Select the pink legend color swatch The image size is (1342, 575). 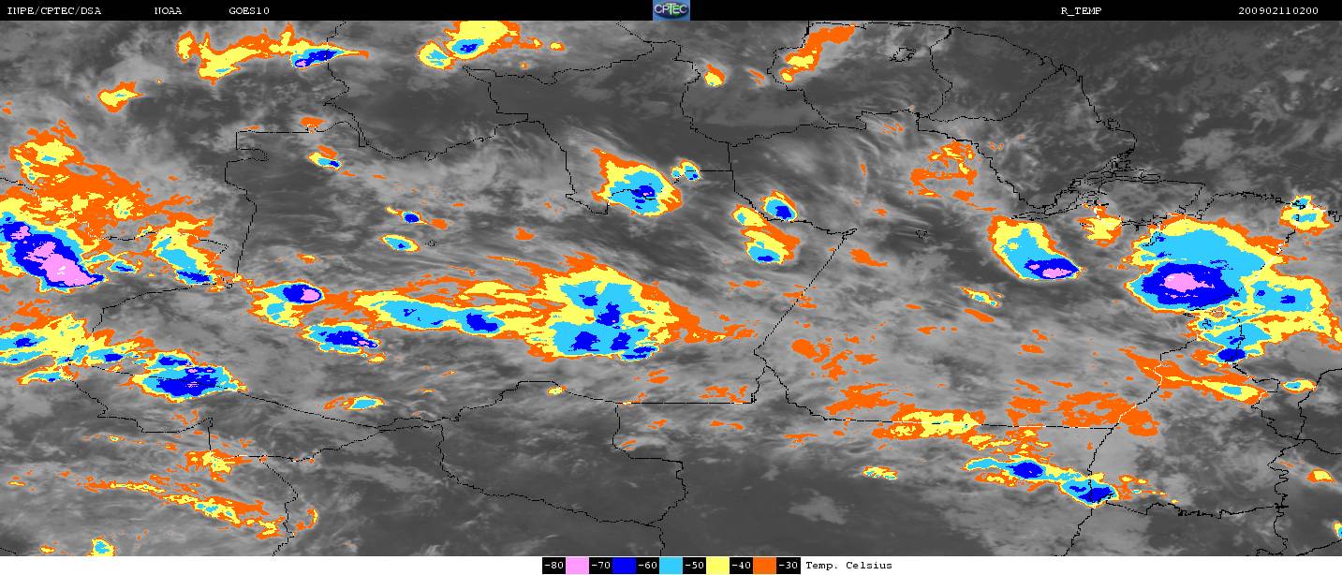point(577,566)
